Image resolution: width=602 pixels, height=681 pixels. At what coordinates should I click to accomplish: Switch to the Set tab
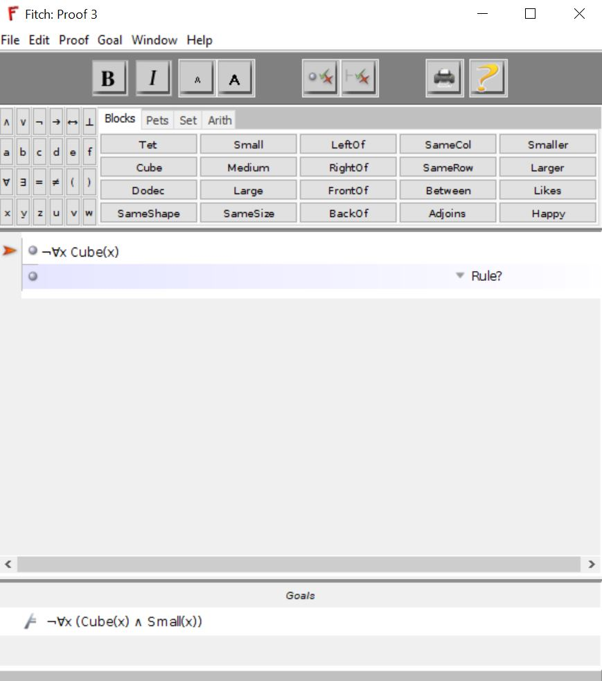188,120
